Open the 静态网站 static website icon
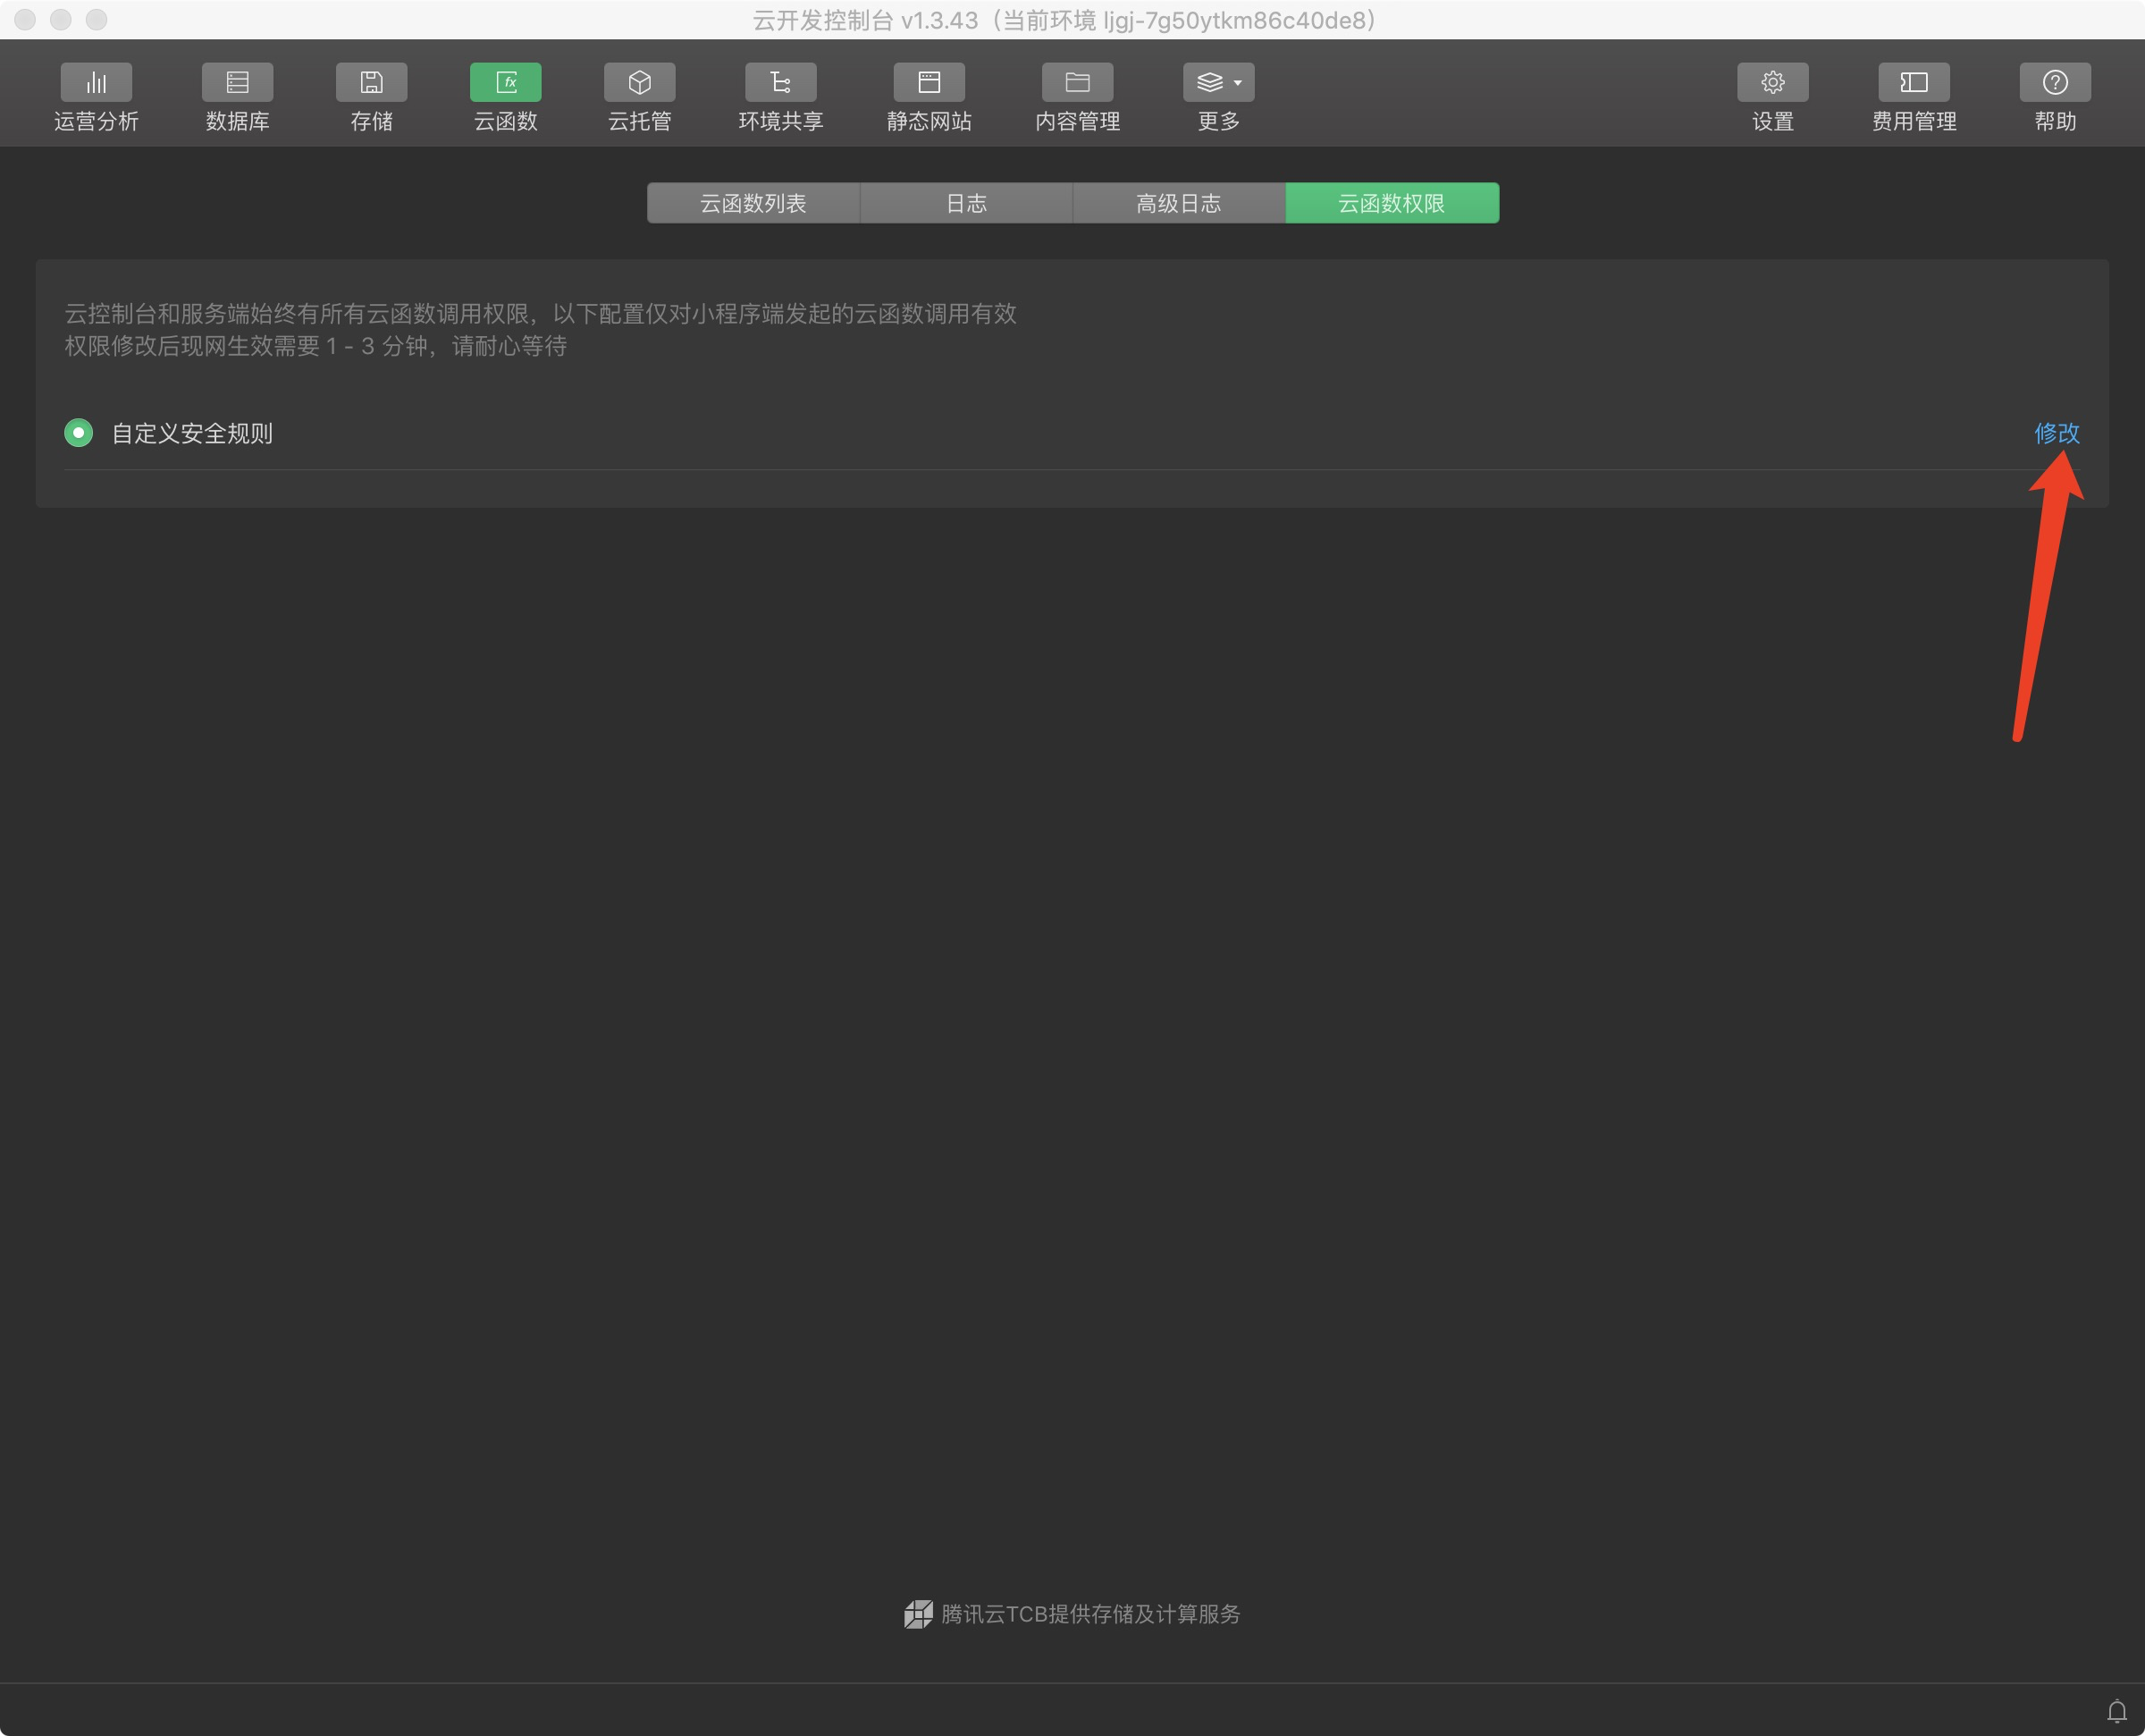This screenshot has height=1736, width=2145. [929, 83]
